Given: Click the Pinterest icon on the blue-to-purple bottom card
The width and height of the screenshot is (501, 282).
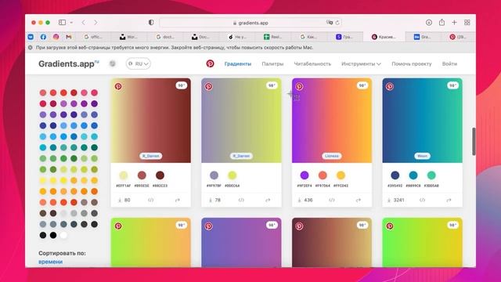Looking at the screenshot, I should [x=209, y=226].
